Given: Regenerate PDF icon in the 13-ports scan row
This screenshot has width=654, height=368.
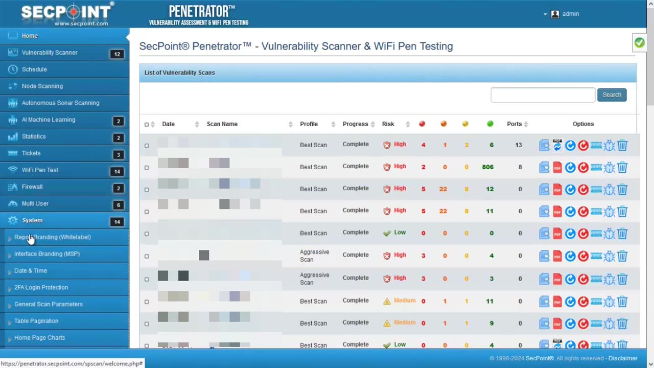Looking at the screenshot, I should click(557, 146).
